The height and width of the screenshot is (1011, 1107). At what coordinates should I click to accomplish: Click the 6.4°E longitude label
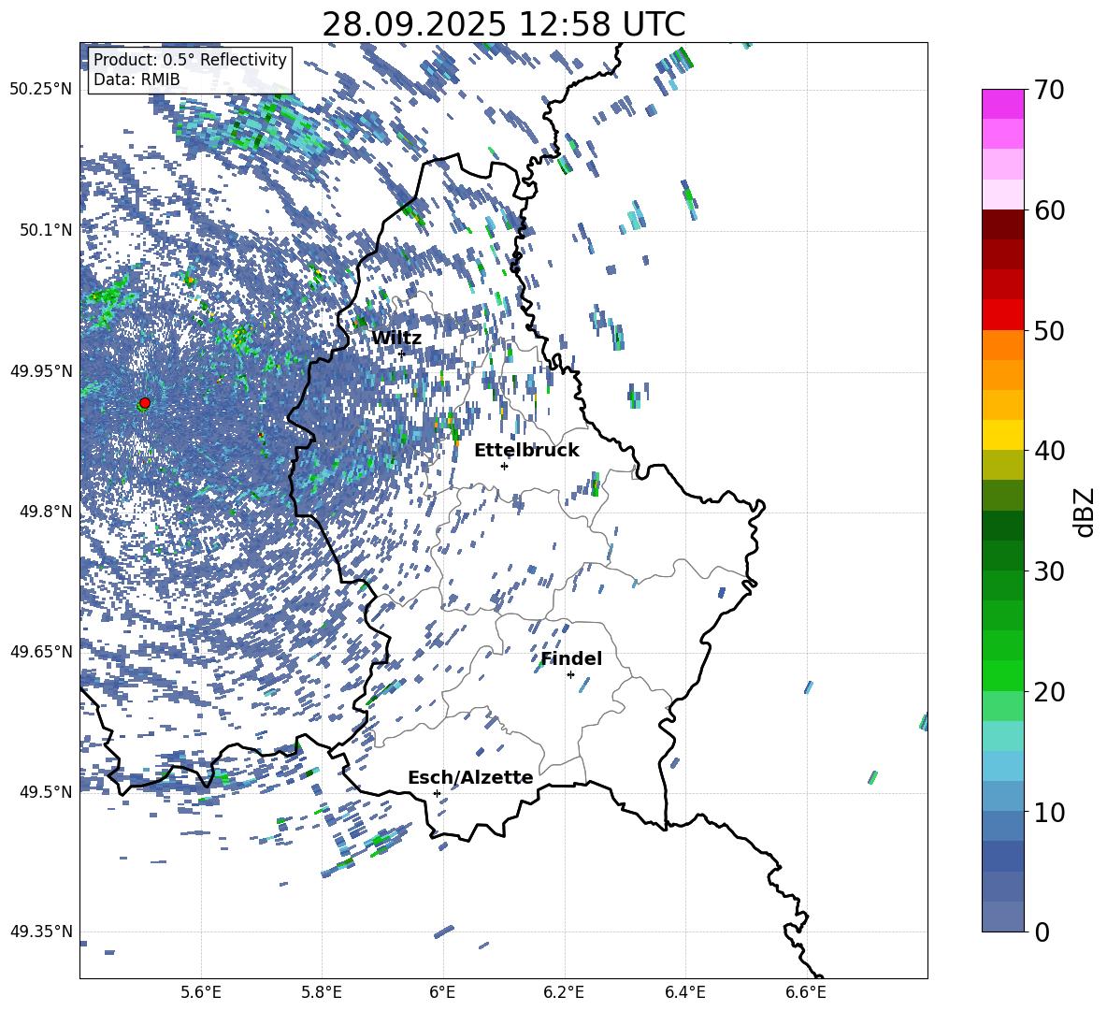pyautogui.click(x=684, y=992)
